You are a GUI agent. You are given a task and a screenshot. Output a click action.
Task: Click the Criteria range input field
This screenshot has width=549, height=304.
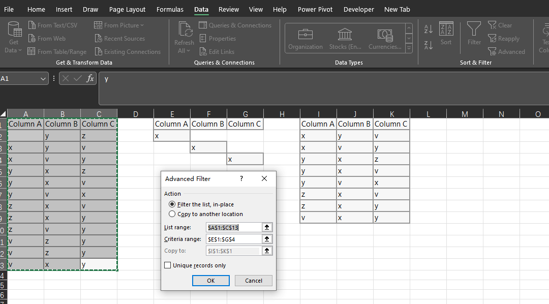pos(234,239)
